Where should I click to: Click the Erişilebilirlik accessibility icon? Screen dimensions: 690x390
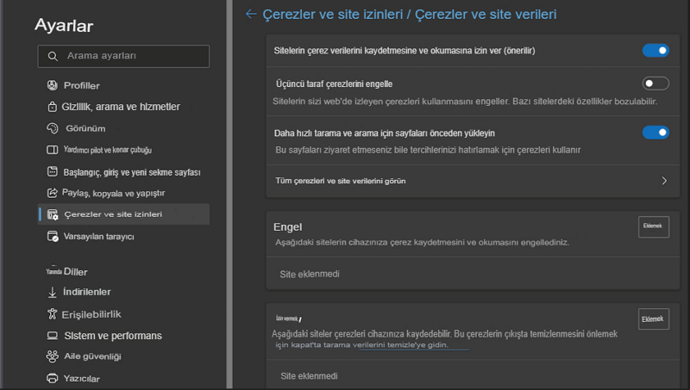click(53, 313)
